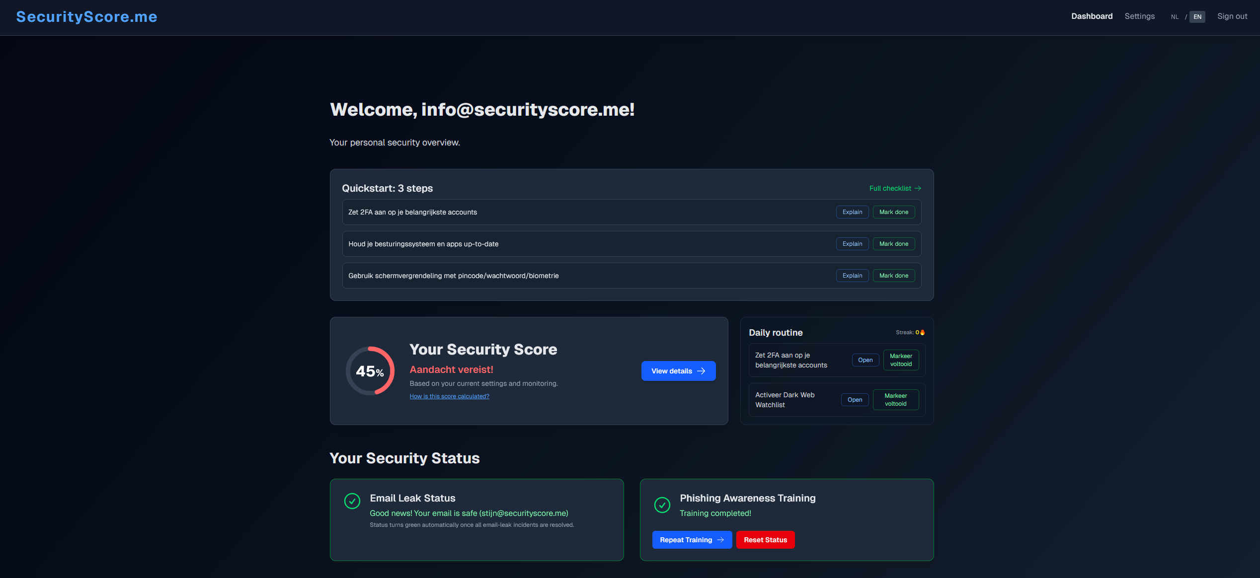Image resolution: width=1260 pixels, height=578 pixels.
Task: Click the 45% security score ring
Action: (370, 370)
